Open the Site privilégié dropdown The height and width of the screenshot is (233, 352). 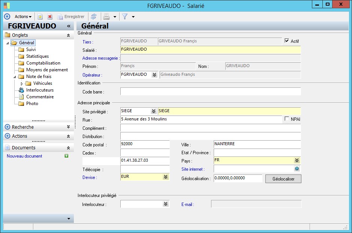pos(153,111)
